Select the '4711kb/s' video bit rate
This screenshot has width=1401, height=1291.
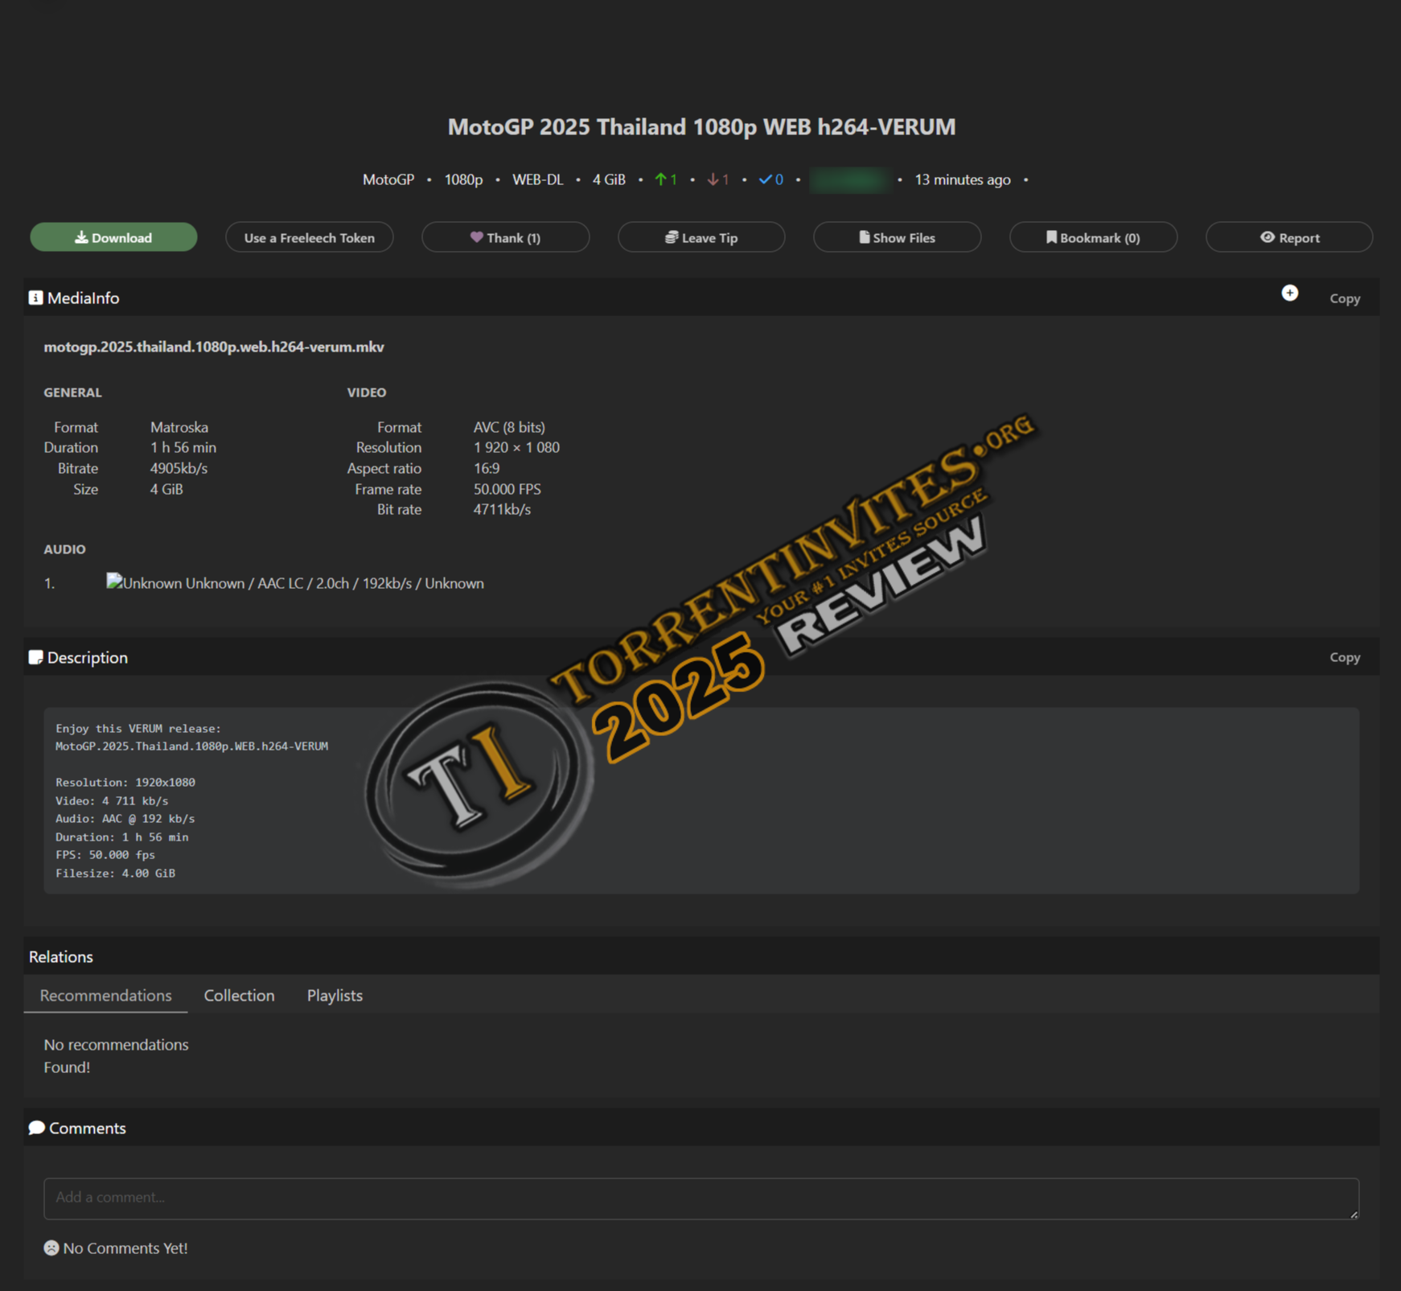[502, 509]
